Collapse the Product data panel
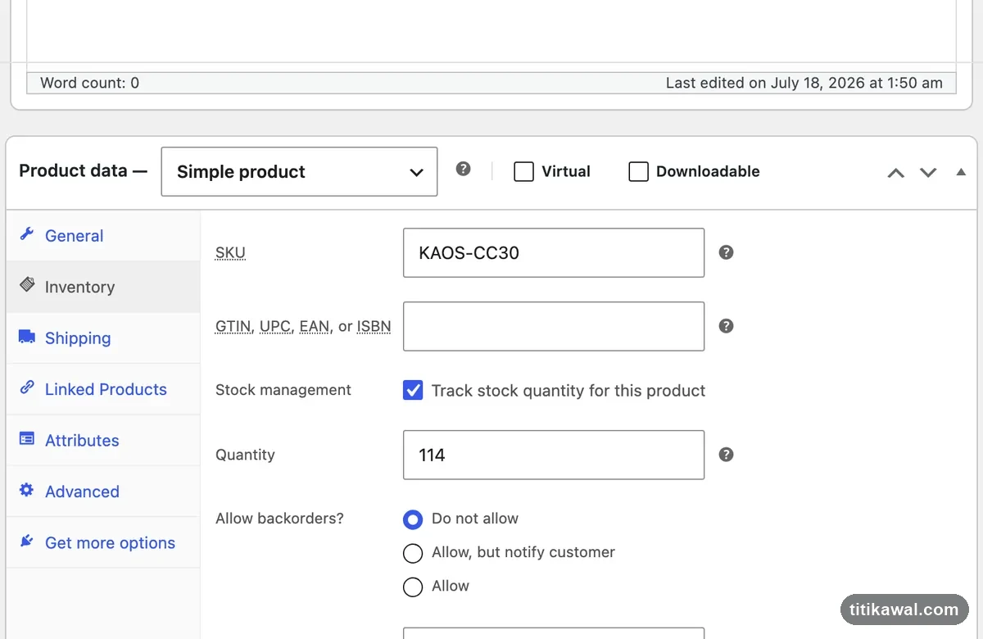This screenshot has width=983, height=639. tap(961, 172)
